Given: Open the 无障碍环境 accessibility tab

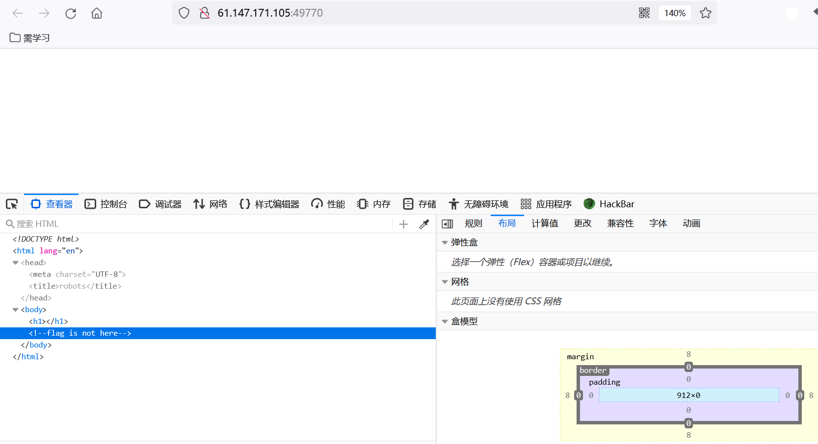Looking at the screenshot, I should (x=478, y=204).
